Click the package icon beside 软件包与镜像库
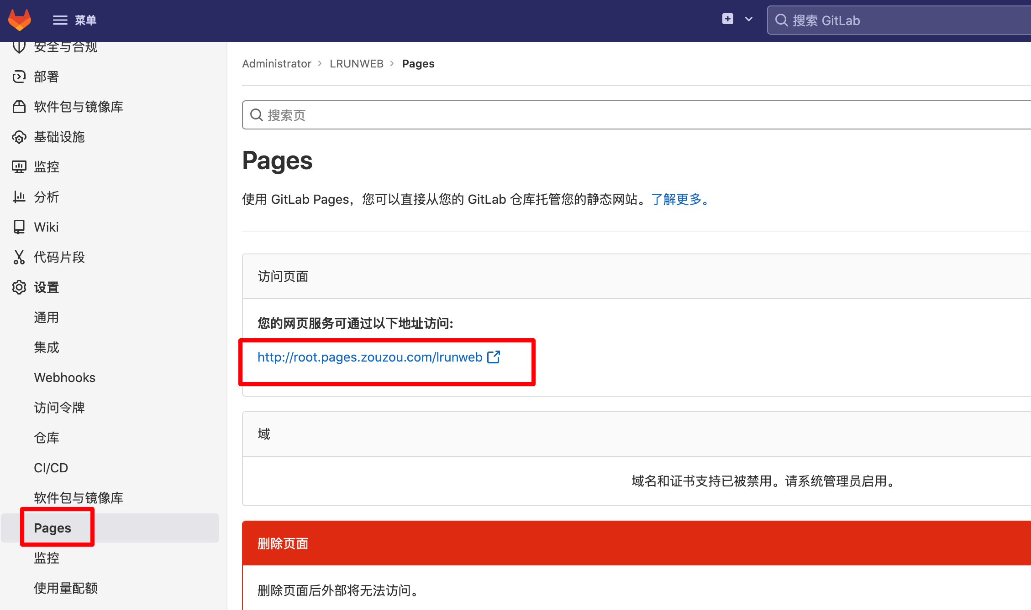The image size is (1031, 610). coord(19,107)
